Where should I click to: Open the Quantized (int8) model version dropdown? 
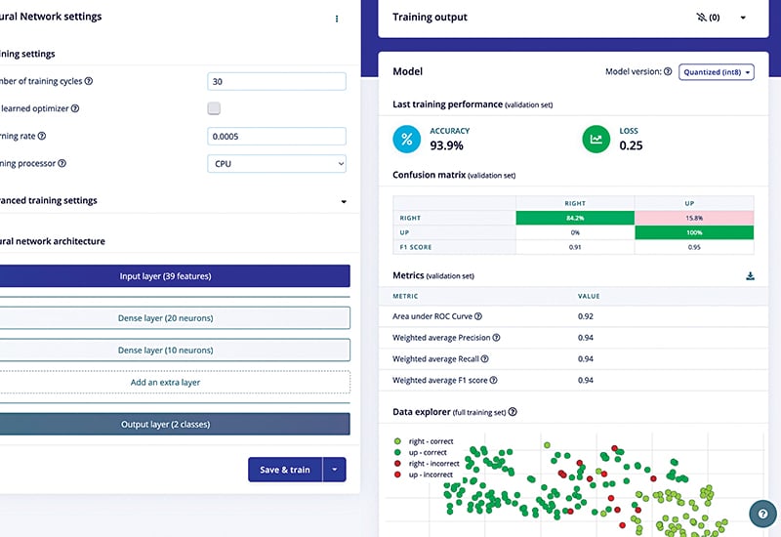click(716, 71)
